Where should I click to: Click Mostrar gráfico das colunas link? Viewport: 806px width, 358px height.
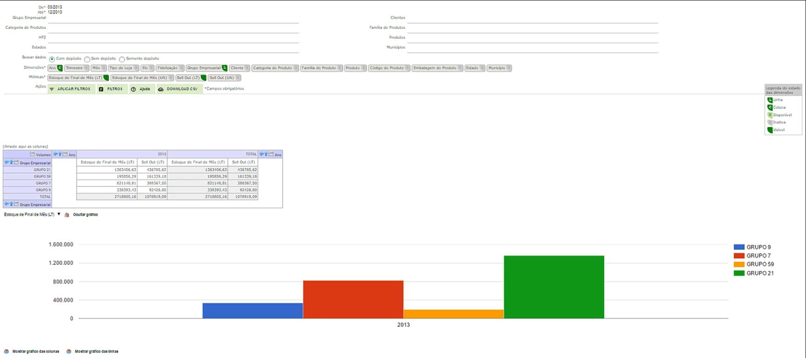[x=36, y=351]
